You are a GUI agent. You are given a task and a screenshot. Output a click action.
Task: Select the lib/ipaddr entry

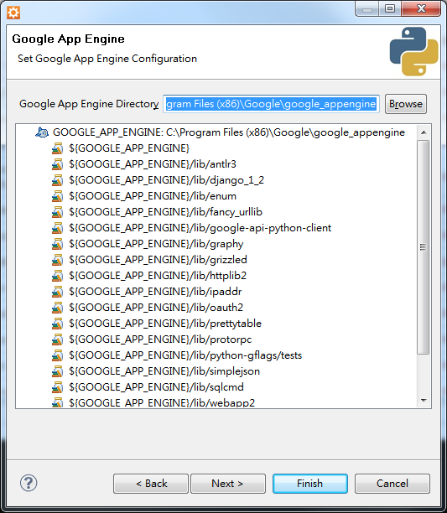click(x=155, y=292)
